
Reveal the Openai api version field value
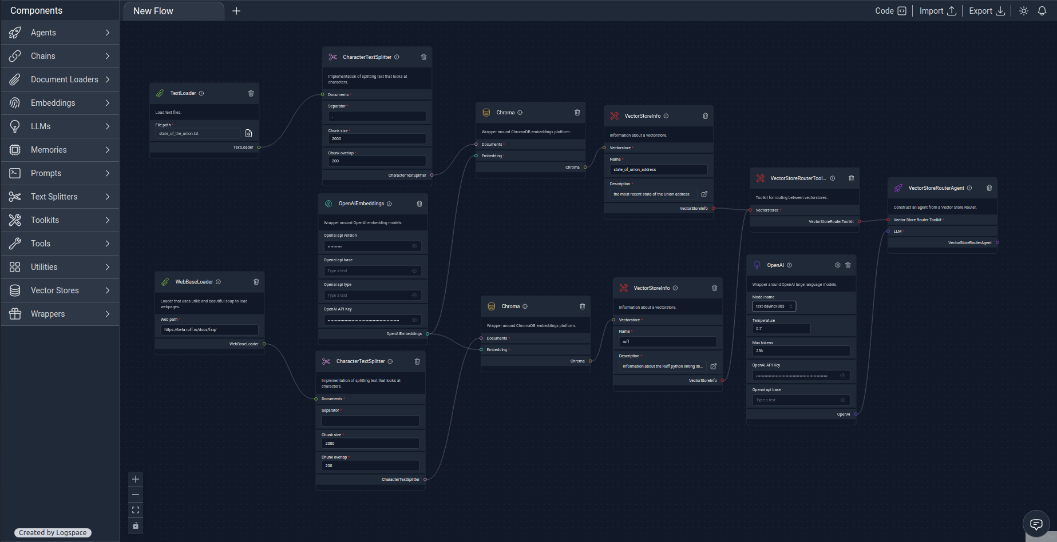pos(414,246)
